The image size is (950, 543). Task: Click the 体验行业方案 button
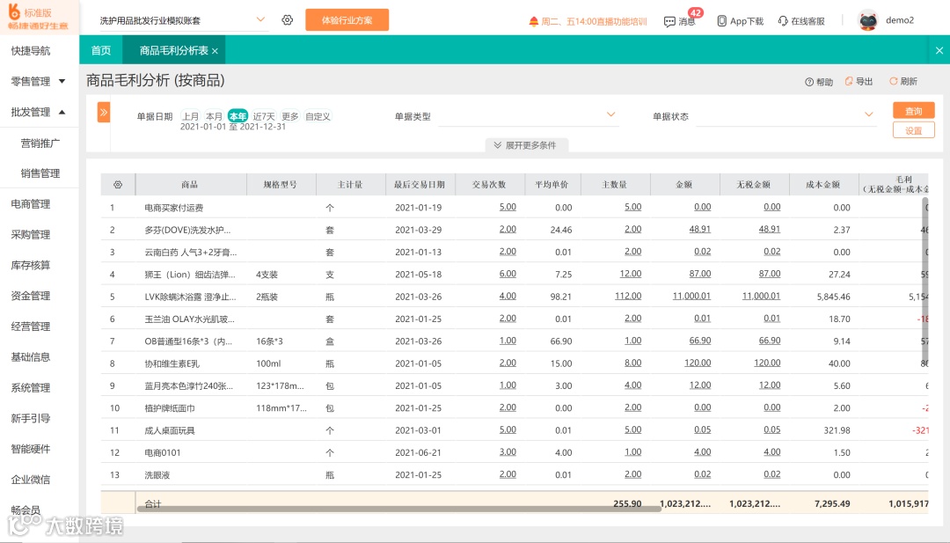[347, 20]
